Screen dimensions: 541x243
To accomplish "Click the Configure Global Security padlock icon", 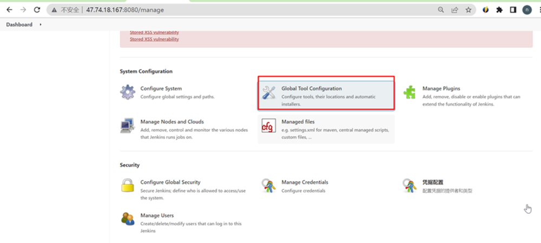I will coord(128,186).
